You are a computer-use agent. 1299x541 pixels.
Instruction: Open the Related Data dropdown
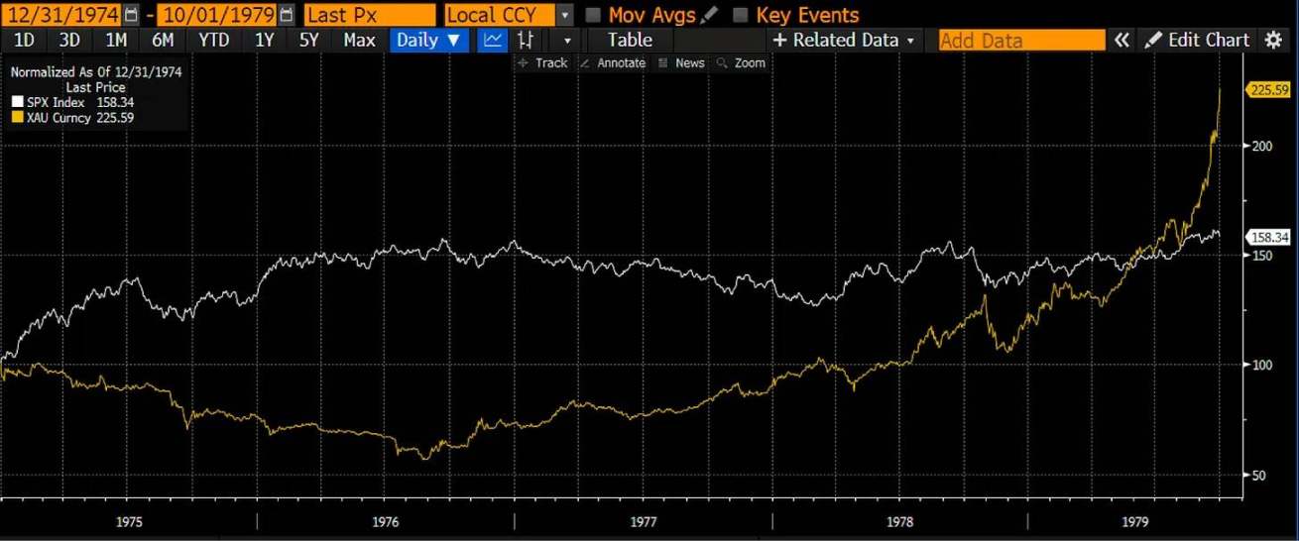pyautogui.click(x=844, y=40)
